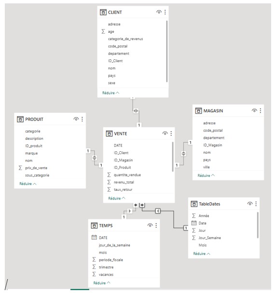Hide the VENTE table with the eye icon
The width and height of the screenshot is (275, 293).
point(165,133)
